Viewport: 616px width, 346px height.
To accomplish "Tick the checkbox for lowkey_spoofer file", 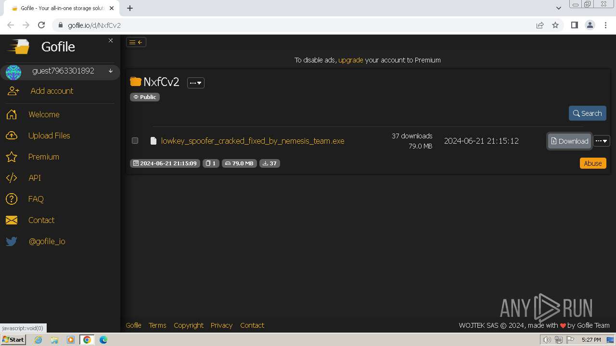I will [135, 141].
